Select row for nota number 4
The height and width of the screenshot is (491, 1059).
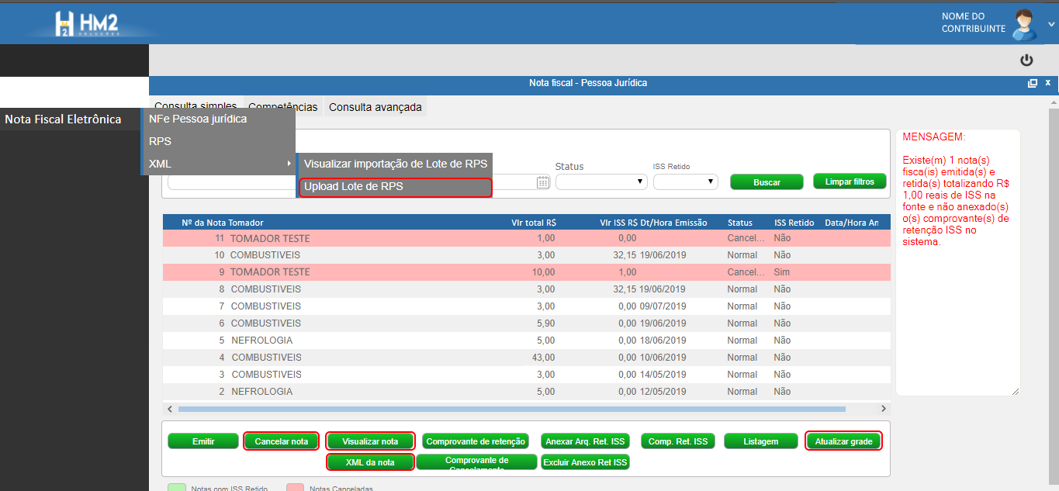(465, 358)
